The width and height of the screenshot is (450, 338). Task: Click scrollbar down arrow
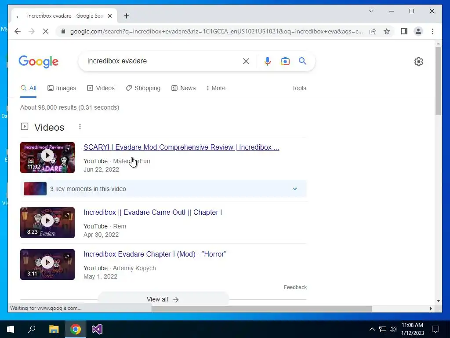click(438, 301)
